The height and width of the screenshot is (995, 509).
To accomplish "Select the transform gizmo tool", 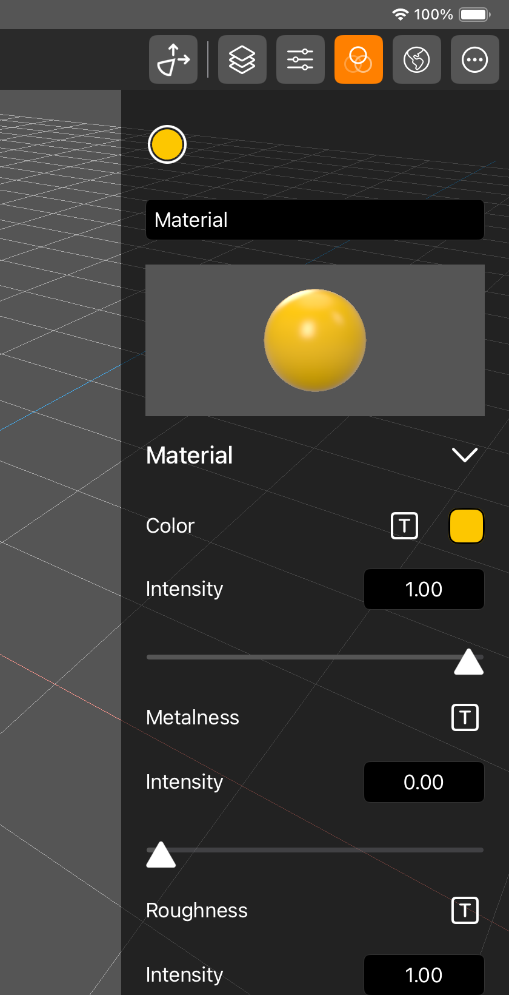I will pyautogui.click(x=173, y=59).
